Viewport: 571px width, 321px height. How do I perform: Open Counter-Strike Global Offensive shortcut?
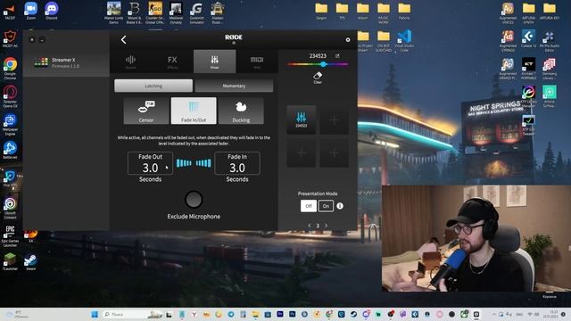(x=154, y=12)
